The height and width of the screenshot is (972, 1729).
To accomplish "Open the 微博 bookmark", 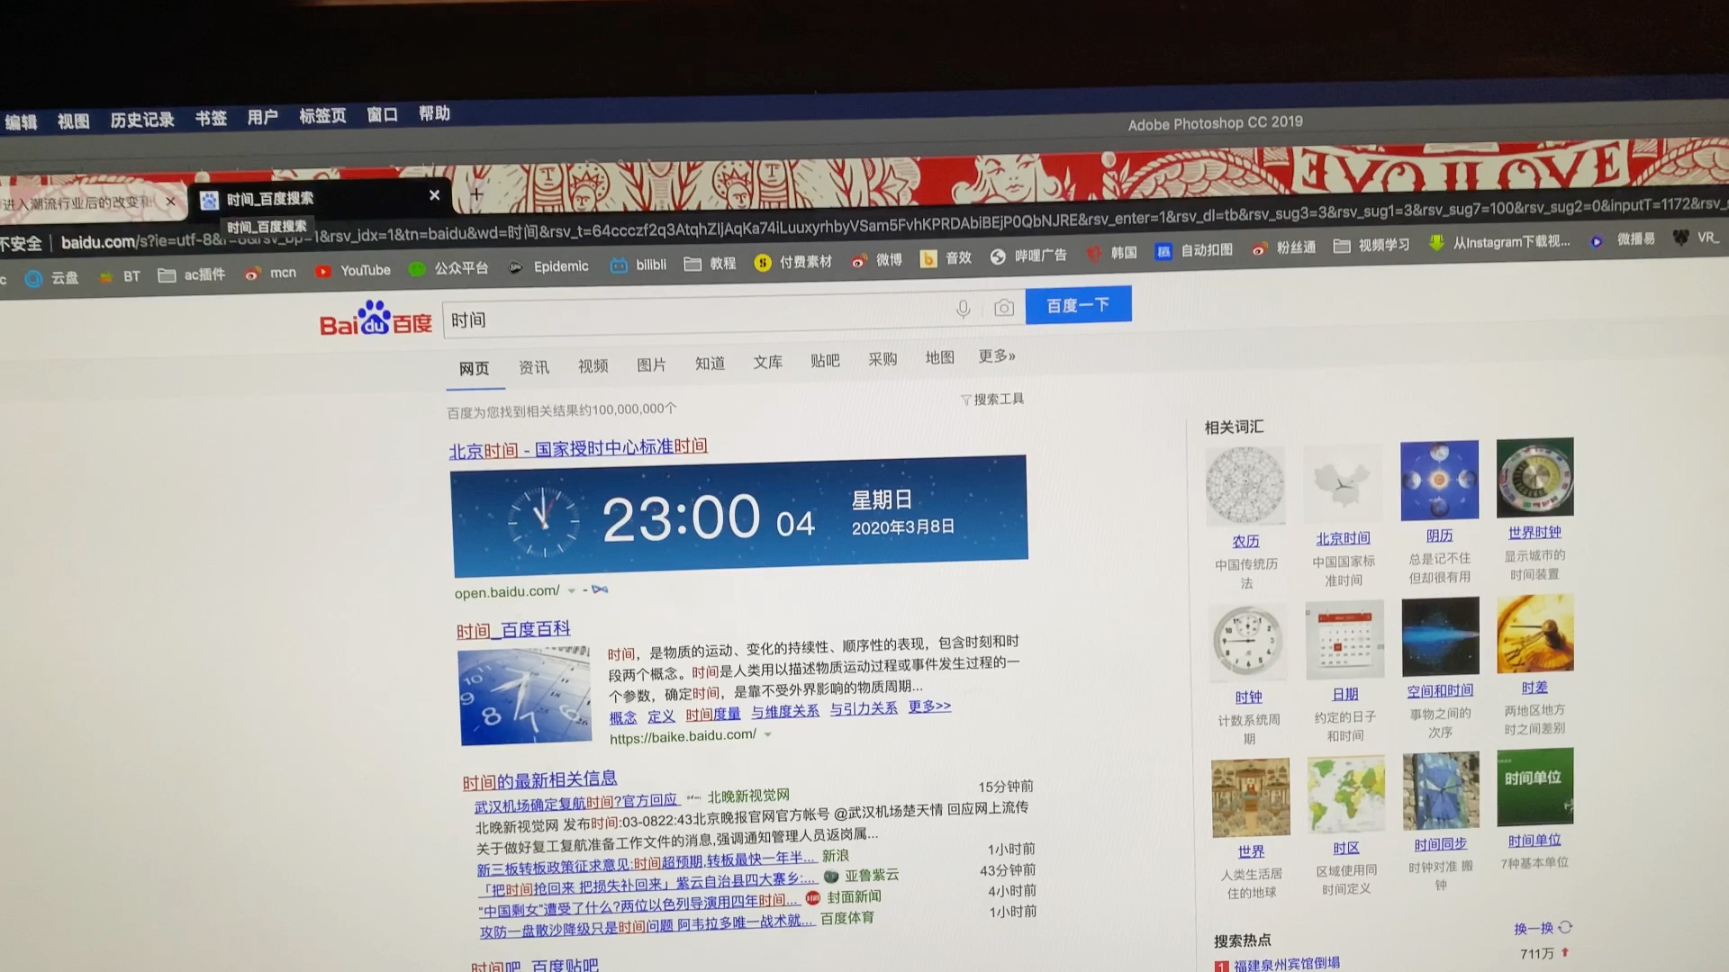I will [877, 260].
